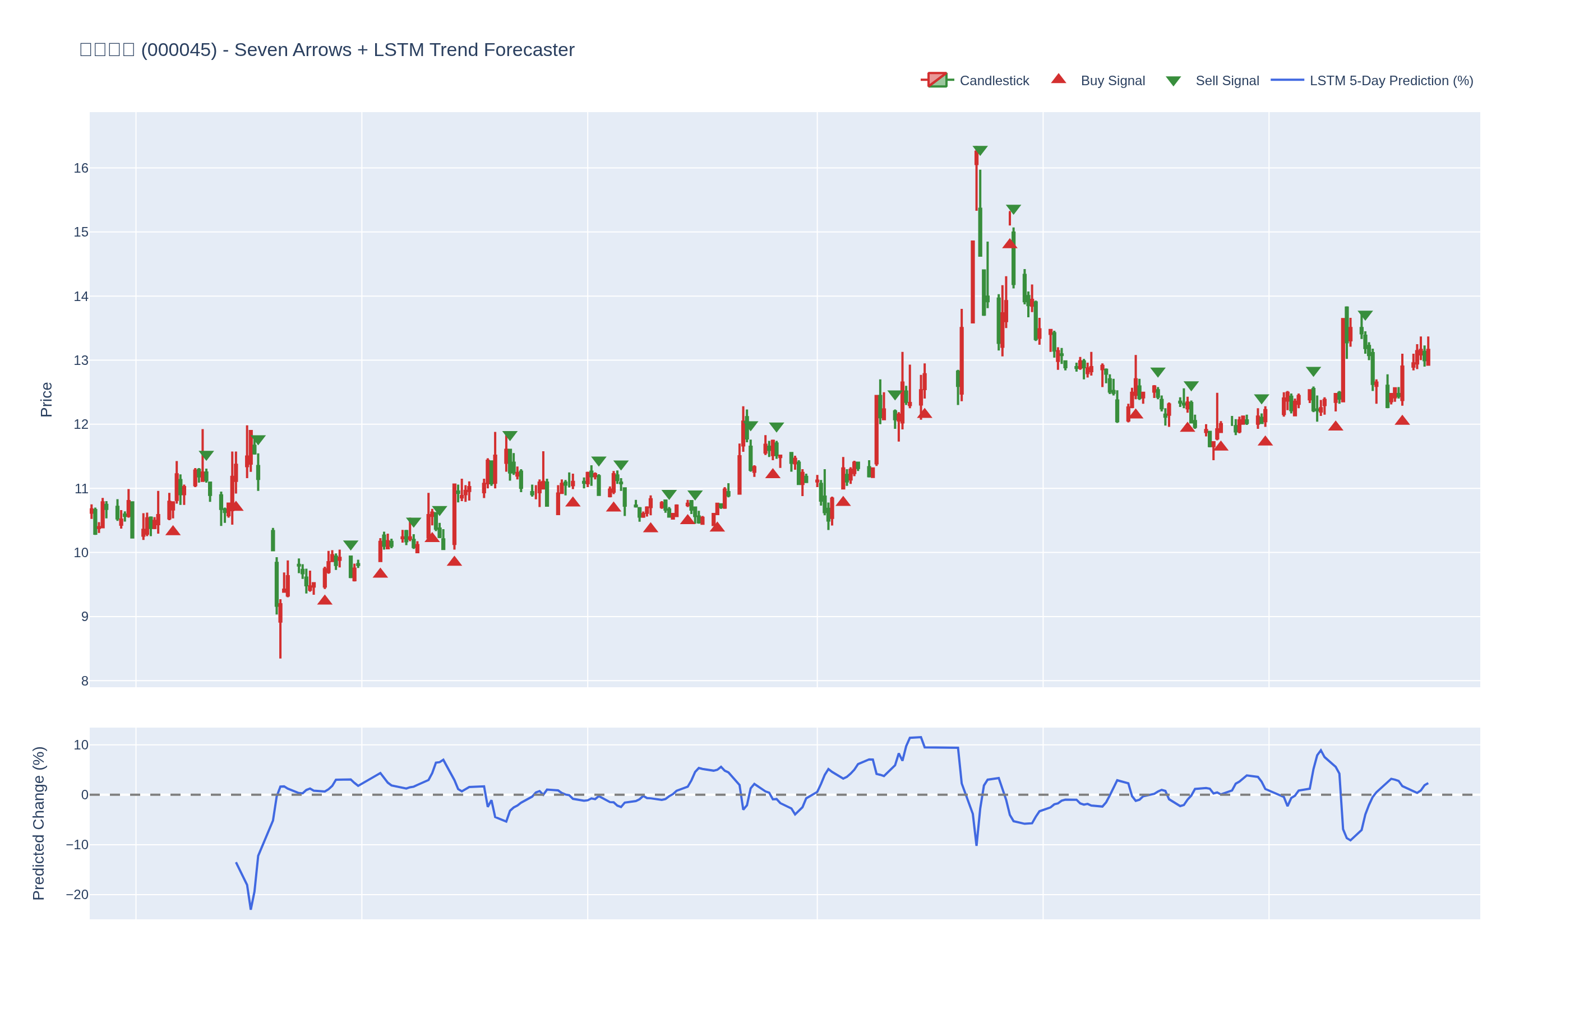Click the red Buy Signal legend triangle

[x=1058, y=79]
